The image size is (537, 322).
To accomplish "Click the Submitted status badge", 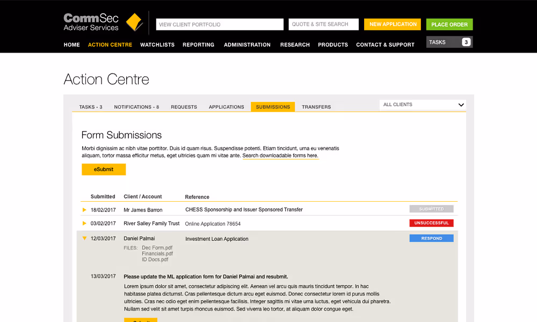I will click(432, 209).
